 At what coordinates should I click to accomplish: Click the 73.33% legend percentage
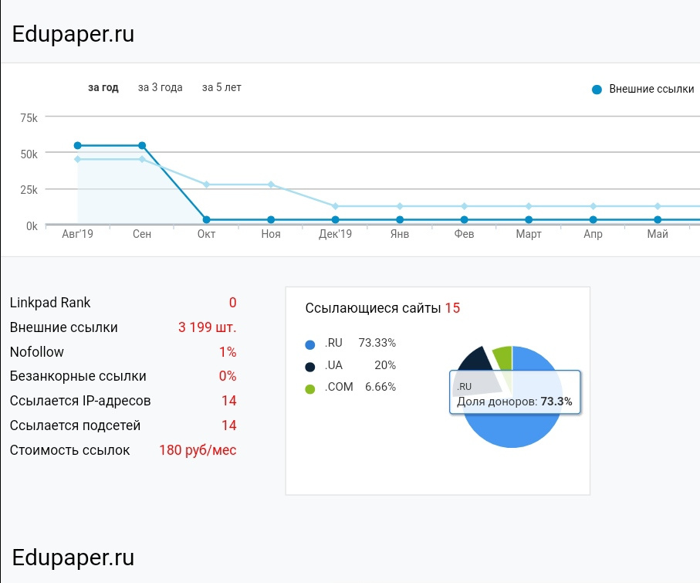(x=377, y=343)
